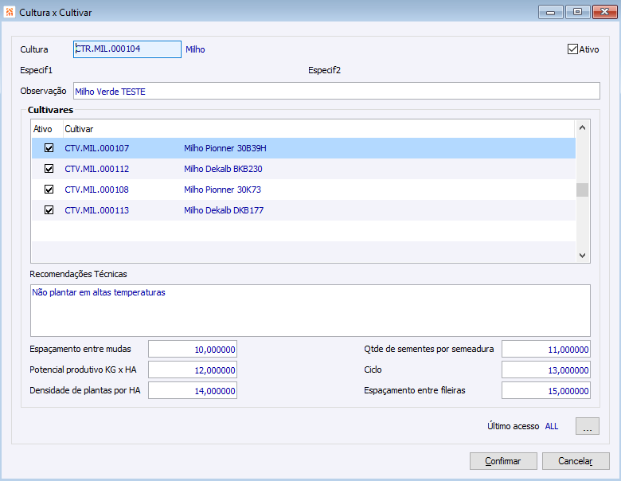Viewport: 621px width, 481px height.
Task: Toggle Ativo checkbox for CTV.MIL.000108
Action: pyautogui.click(x=49, y=189)
